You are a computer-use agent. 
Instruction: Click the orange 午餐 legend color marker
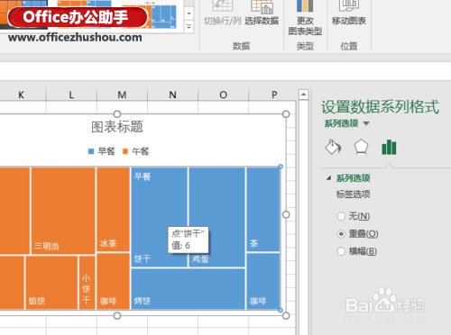coord(125,151)
